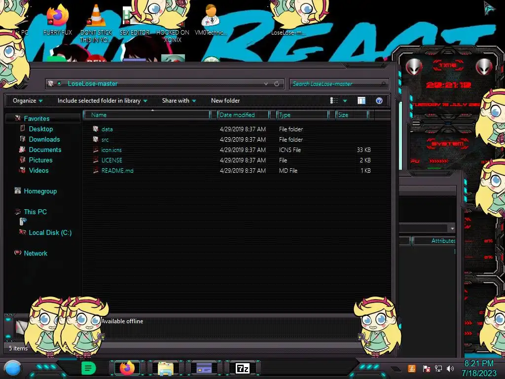The image size is (505, 379).
Task: Go to Pictures in Favorites
Action: [x=40, y=160]
